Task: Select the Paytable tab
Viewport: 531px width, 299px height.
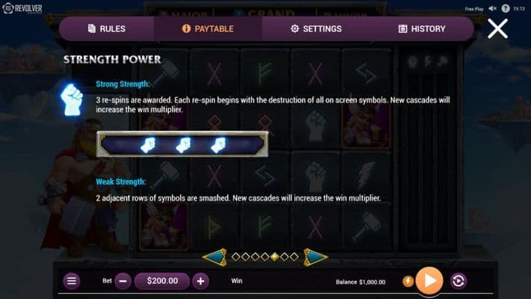Action: (208, 29)
